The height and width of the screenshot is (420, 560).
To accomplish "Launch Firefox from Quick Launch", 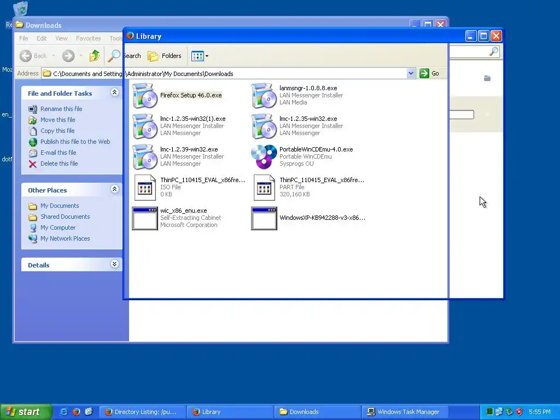I will pos(77,412).
